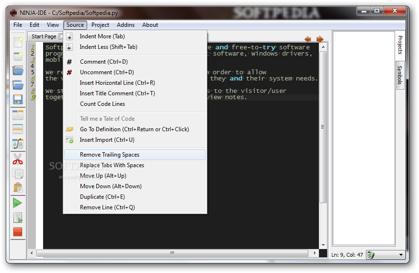Select Move Down (Alt+Down)
The height and width of the screenshot is (273, 419).
(135, 186)
